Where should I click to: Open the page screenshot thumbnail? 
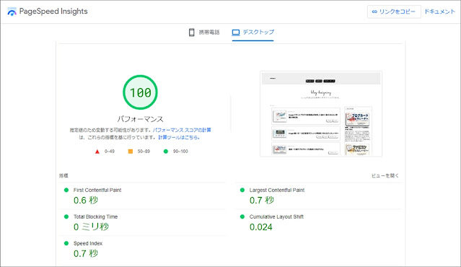(321, 114)
